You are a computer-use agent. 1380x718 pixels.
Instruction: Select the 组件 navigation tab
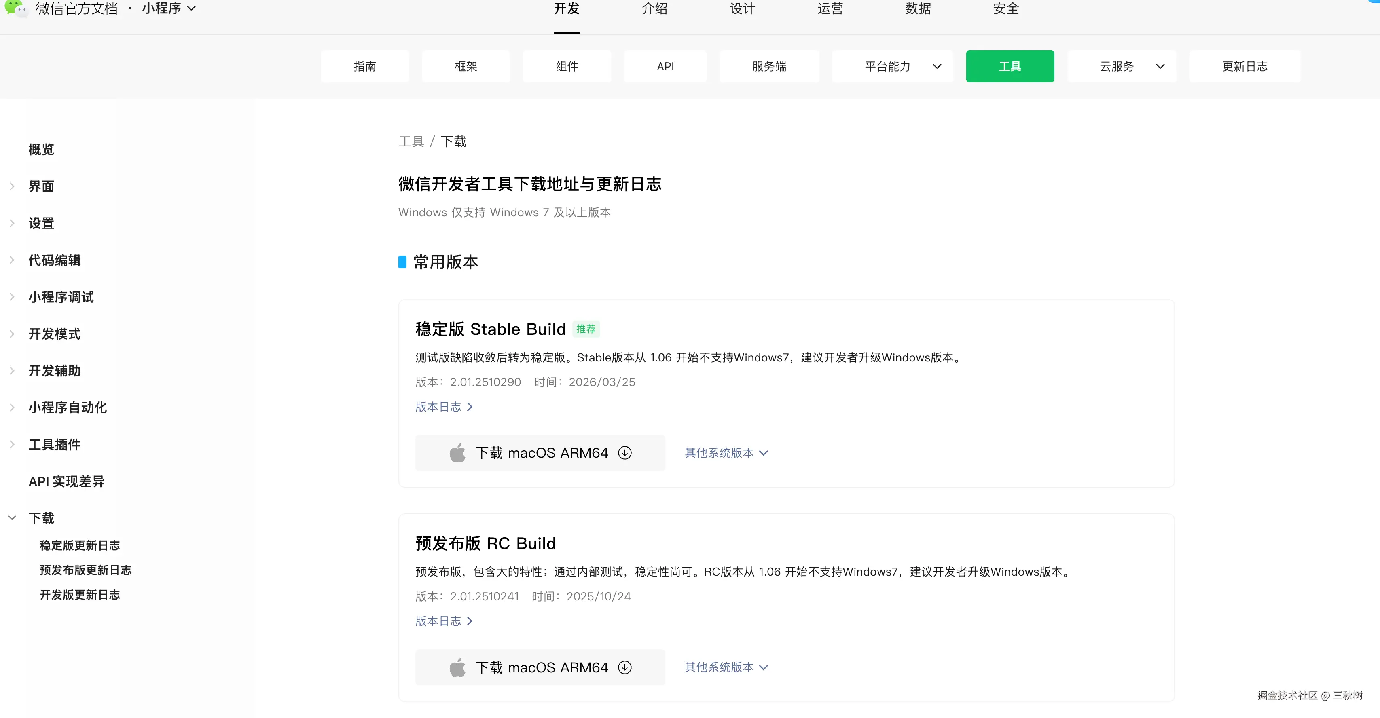click(x=566, y=66)
